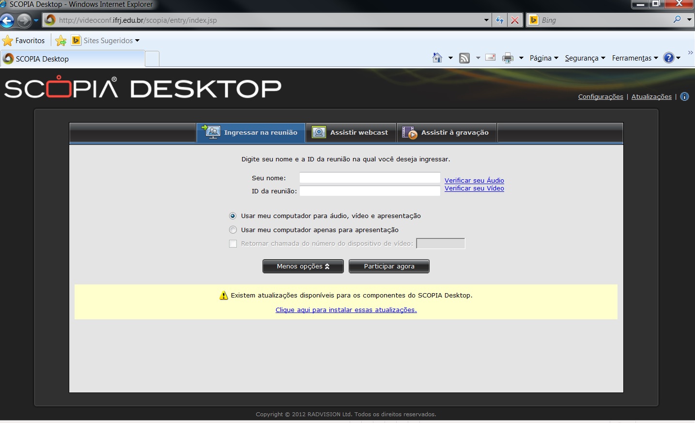Open the Página dropdown menu
695x423 pixels.
pyautogui.click(x=543, y=58)
